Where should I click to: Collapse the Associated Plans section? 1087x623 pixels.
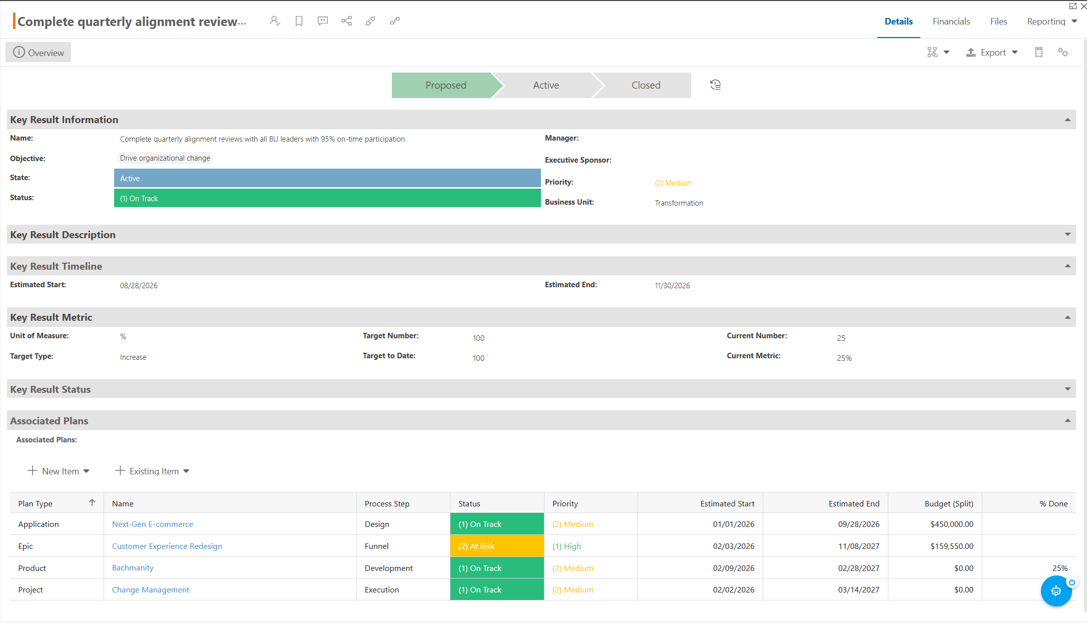[x=1067, y=420]
